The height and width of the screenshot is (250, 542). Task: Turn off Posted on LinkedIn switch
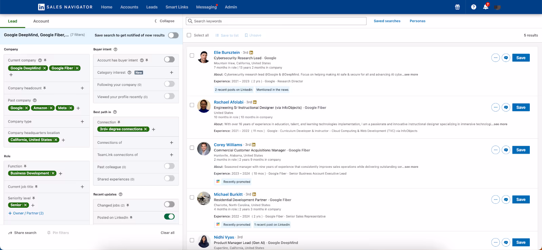point(169,217)
